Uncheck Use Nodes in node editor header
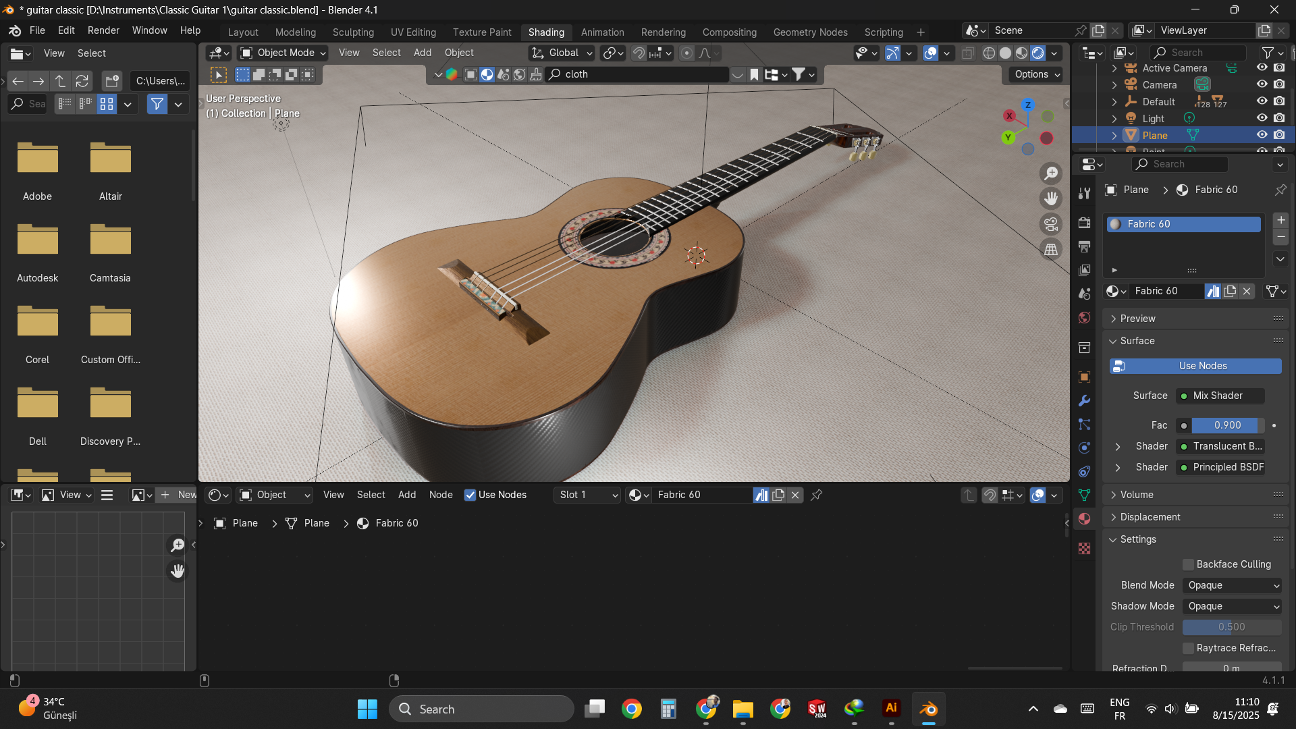Screen dimensions: 1296x729 (470, 495)
